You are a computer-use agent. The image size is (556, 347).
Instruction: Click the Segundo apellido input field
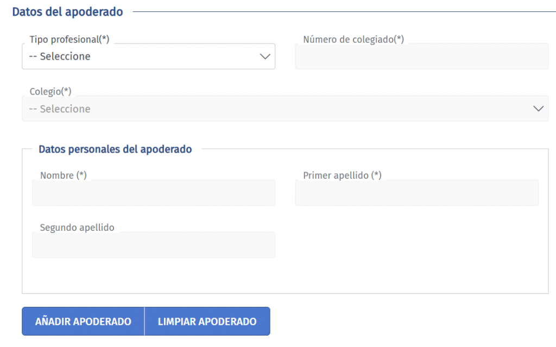[154, 245]
